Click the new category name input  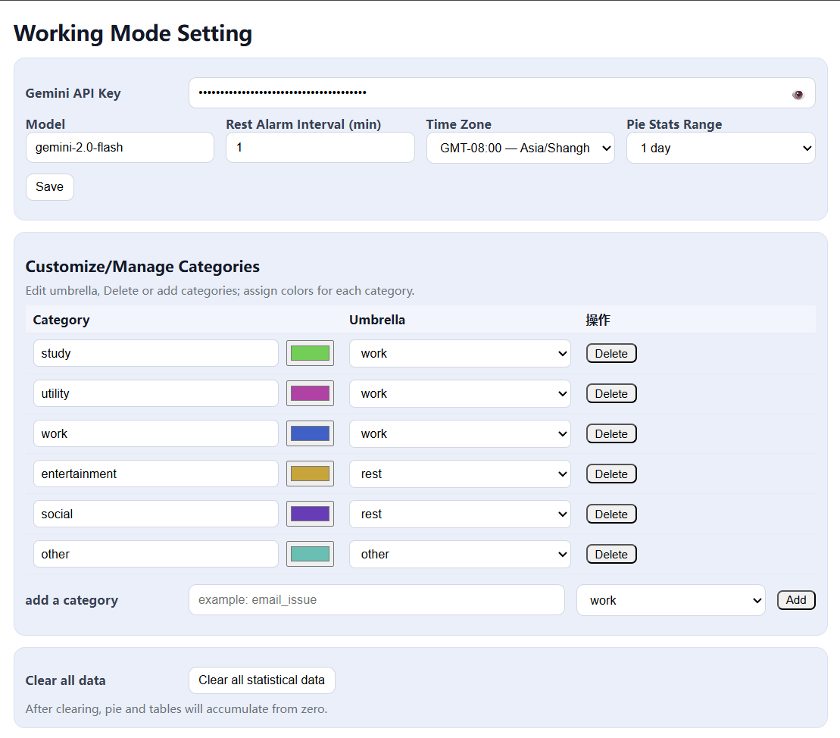pos(376,600)
